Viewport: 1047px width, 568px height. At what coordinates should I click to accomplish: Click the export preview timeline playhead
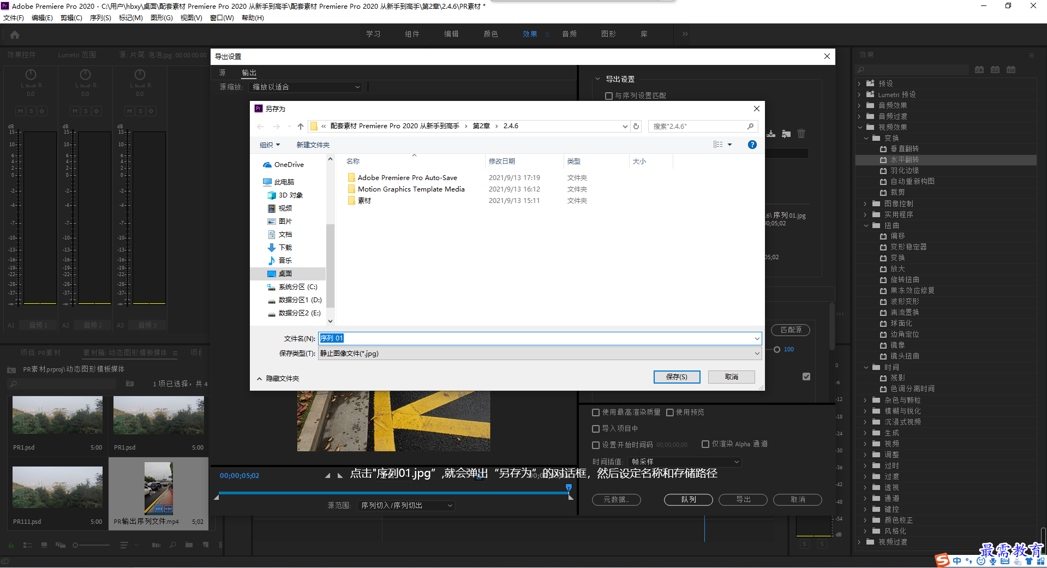coord(569,487)
